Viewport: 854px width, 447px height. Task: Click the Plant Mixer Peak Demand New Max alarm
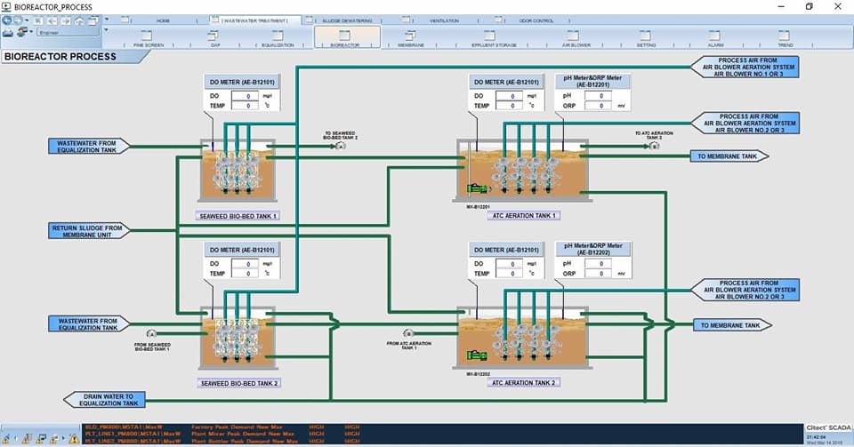(x=243, y=434)
